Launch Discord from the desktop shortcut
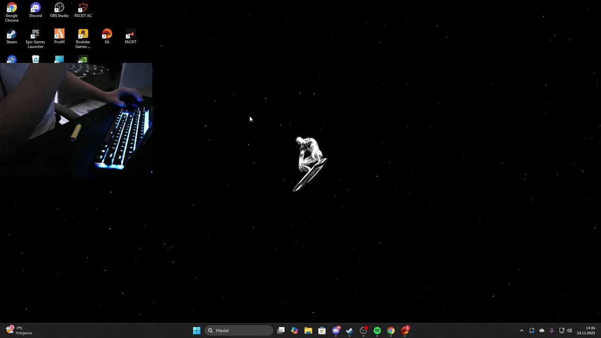 coord(36,10)
